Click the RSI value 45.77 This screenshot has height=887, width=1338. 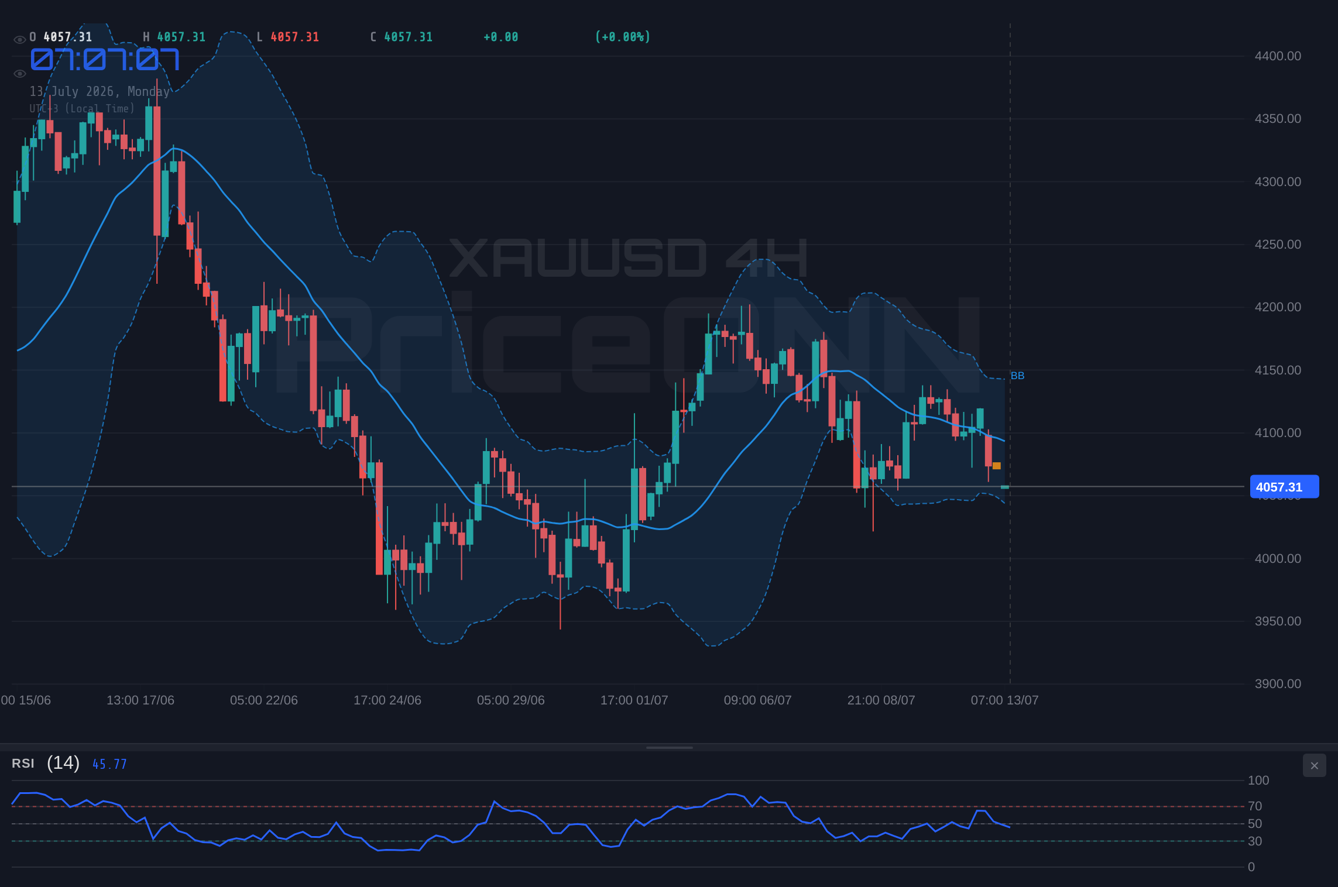coord(109,764)
